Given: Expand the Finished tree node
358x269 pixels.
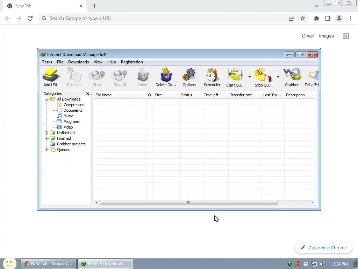Looking at the screenshot, I should tap(46, 138).
